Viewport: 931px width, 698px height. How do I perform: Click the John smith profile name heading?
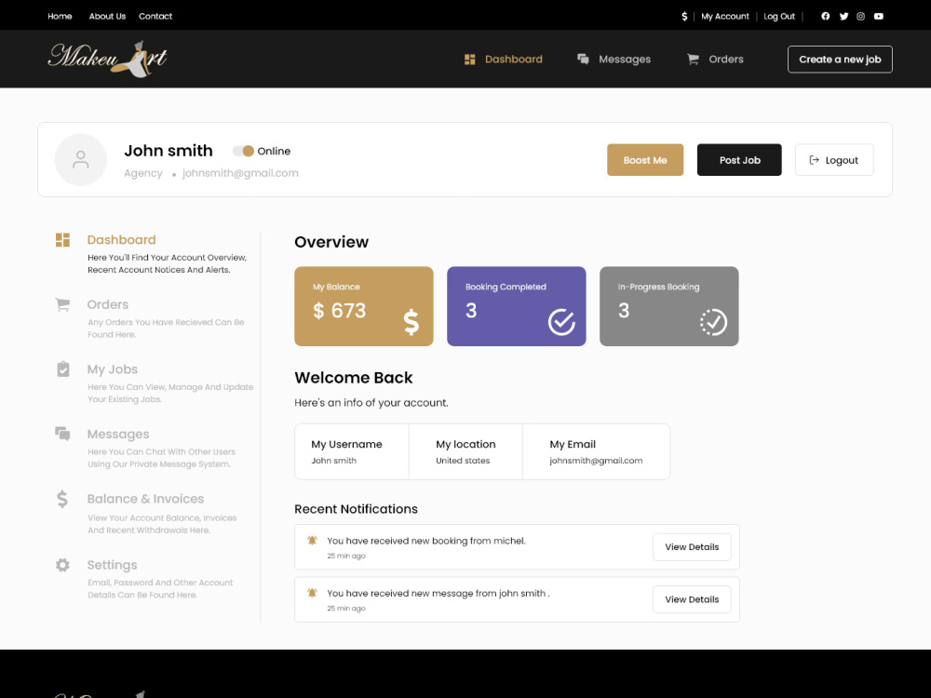168,151
